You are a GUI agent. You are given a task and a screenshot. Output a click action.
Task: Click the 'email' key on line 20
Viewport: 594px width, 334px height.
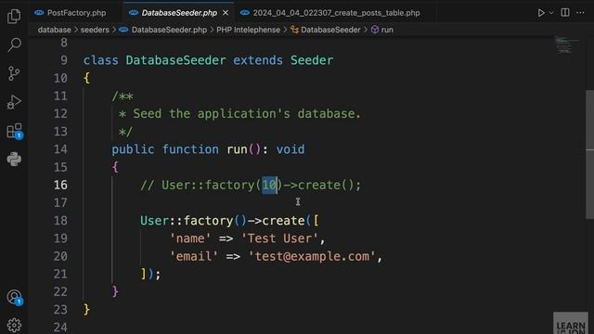[194, 256]
